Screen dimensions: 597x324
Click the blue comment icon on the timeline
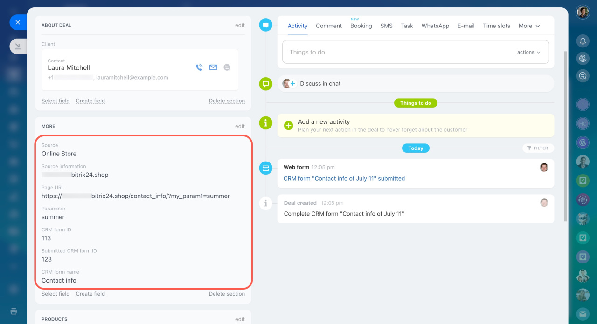click(266, 26)
